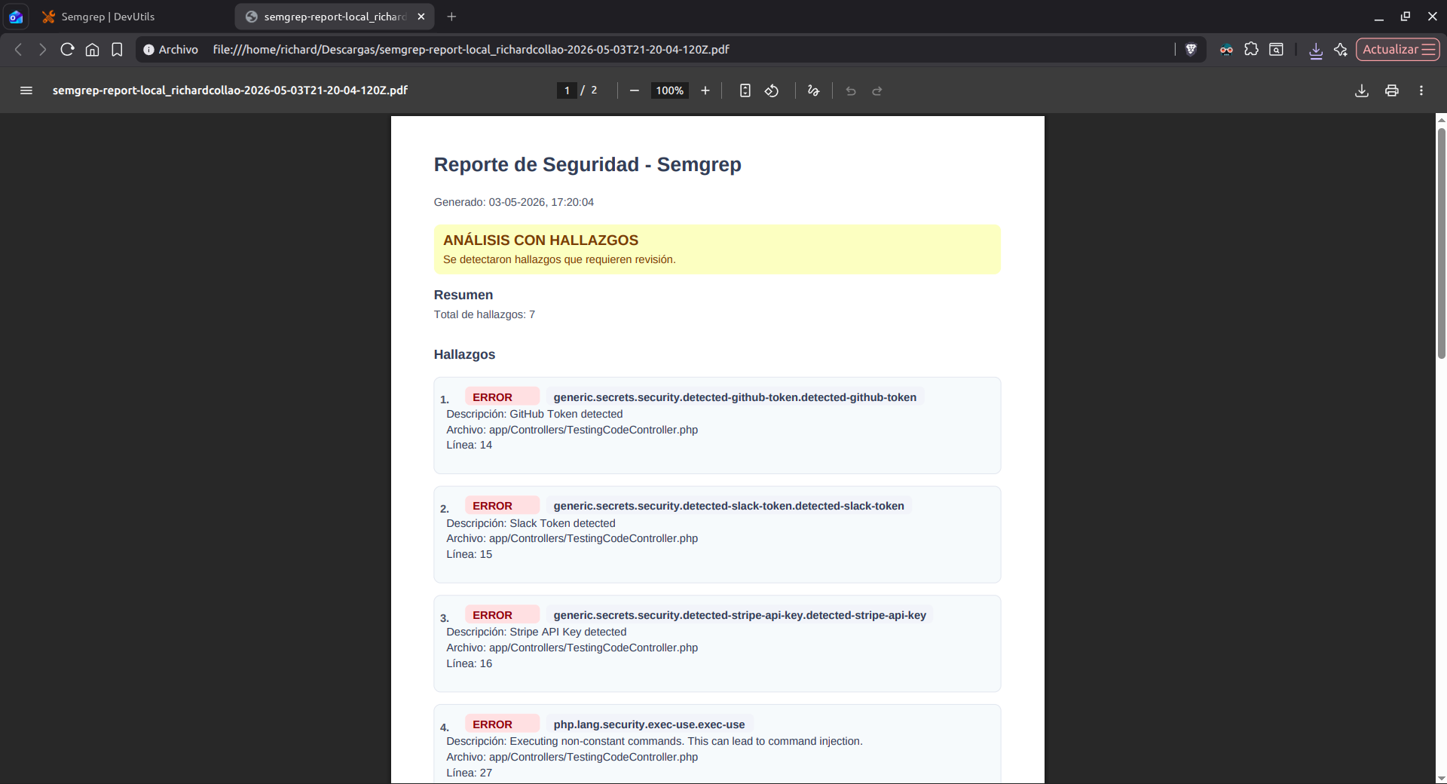Click the heading "Reporte de Seguridad - Semgrep"

(x=587, y=164)
